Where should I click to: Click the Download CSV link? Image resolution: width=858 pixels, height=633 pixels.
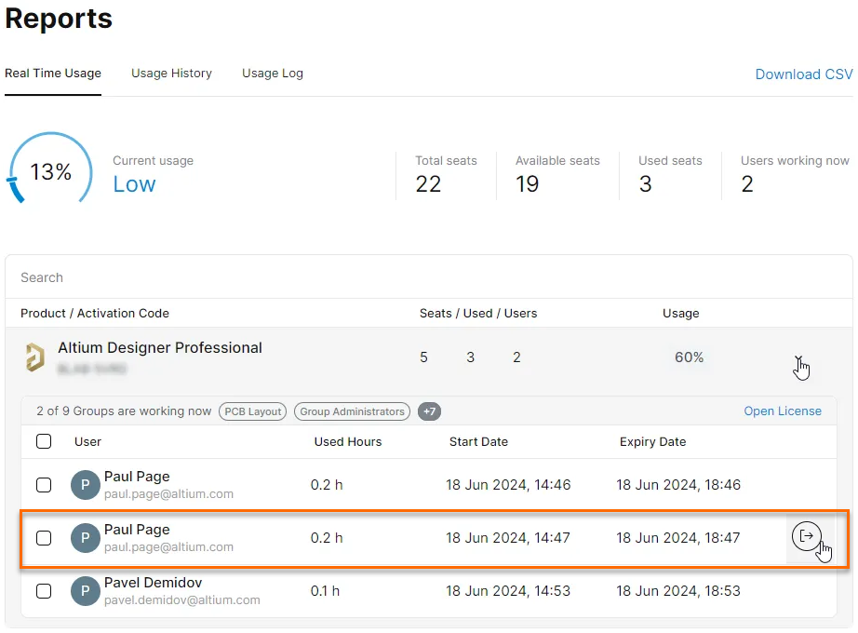[804, 74]
